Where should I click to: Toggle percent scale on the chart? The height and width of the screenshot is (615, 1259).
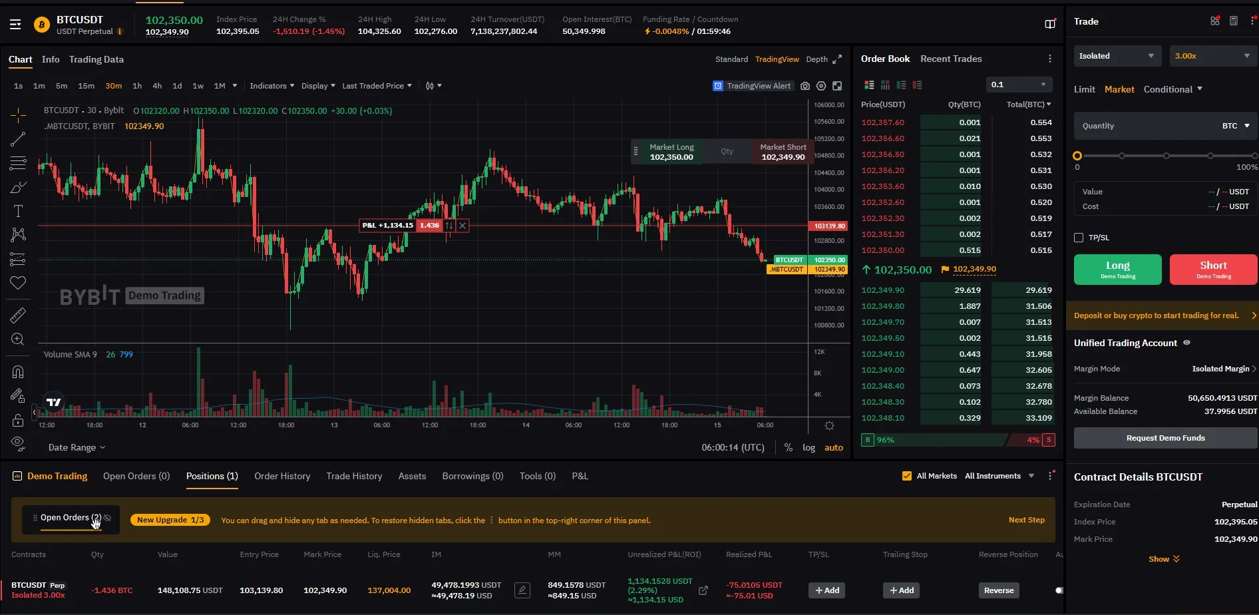coord(789,448)
